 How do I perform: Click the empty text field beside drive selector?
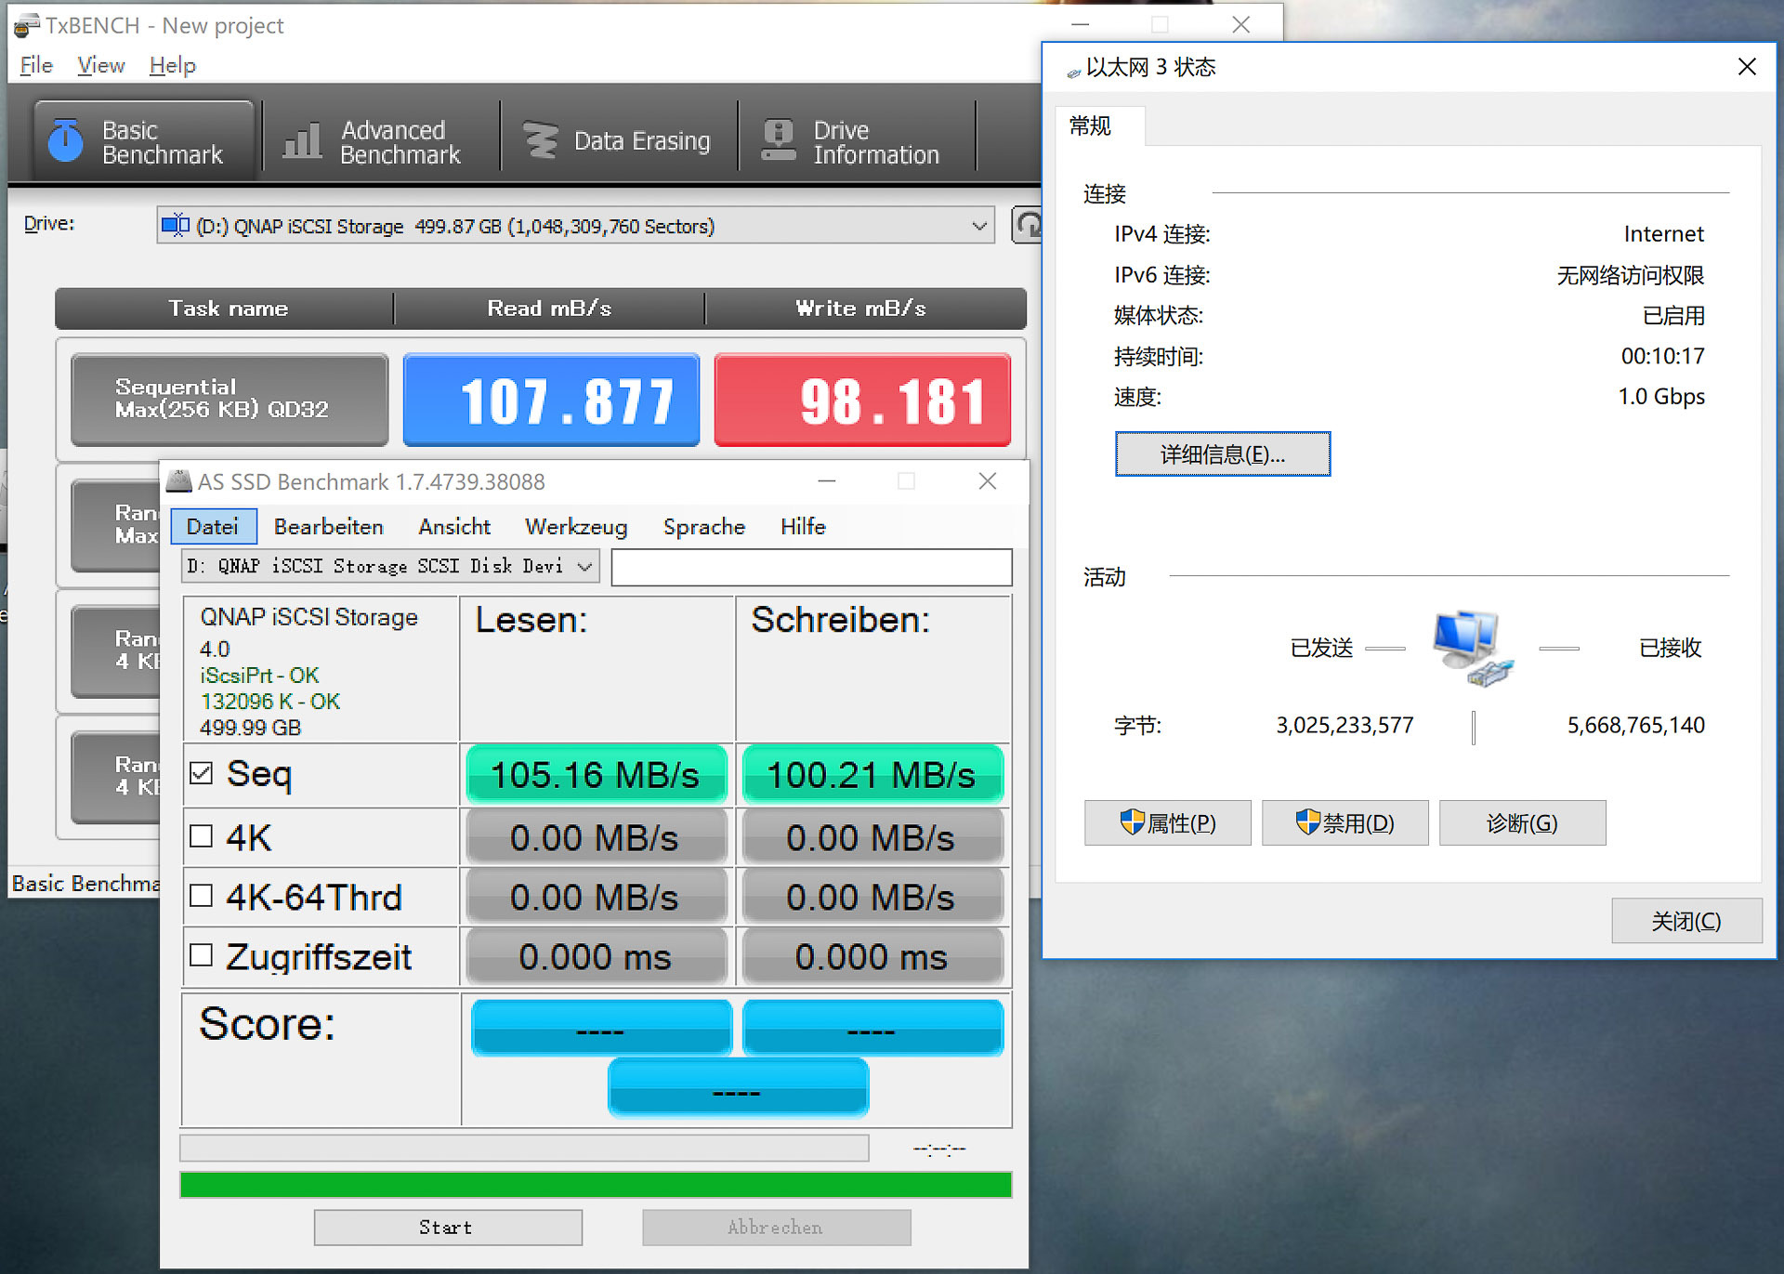[810, 567]
